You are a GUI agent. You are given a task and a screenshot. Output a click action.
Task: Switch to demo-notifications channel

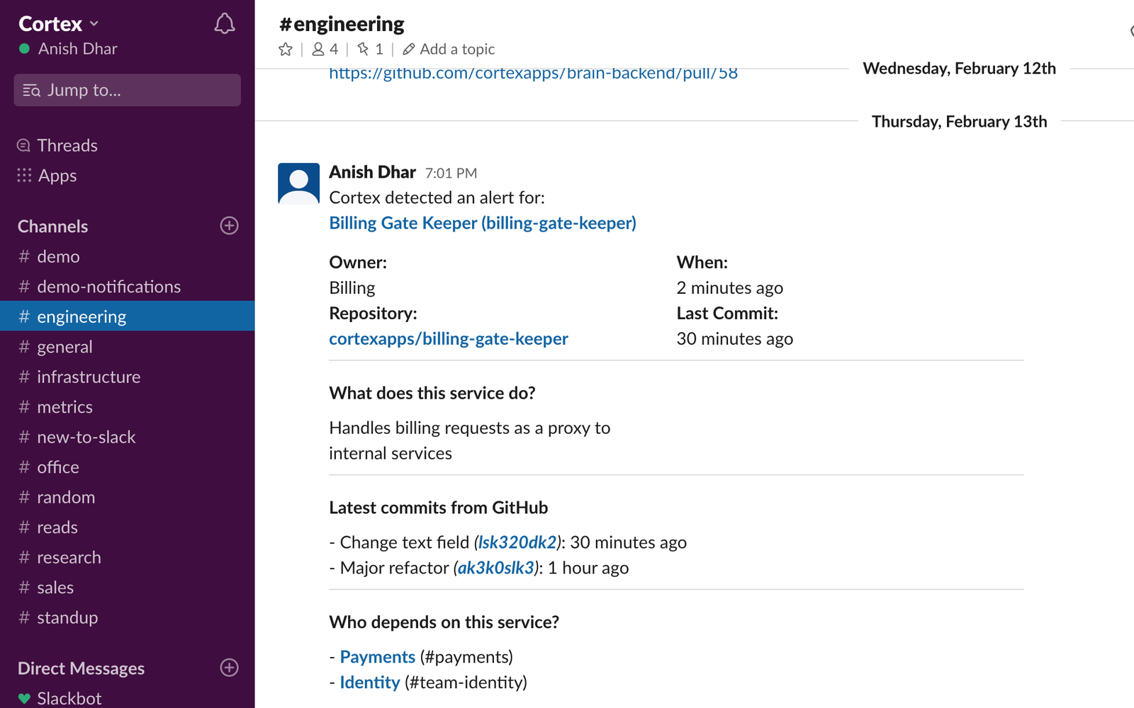[128, 286]
